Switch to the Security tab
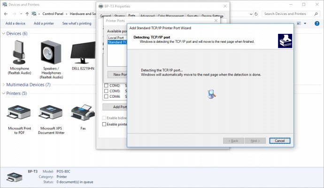Image resolution: width=324 pixels, height=188 pixels. pos(193,16)
